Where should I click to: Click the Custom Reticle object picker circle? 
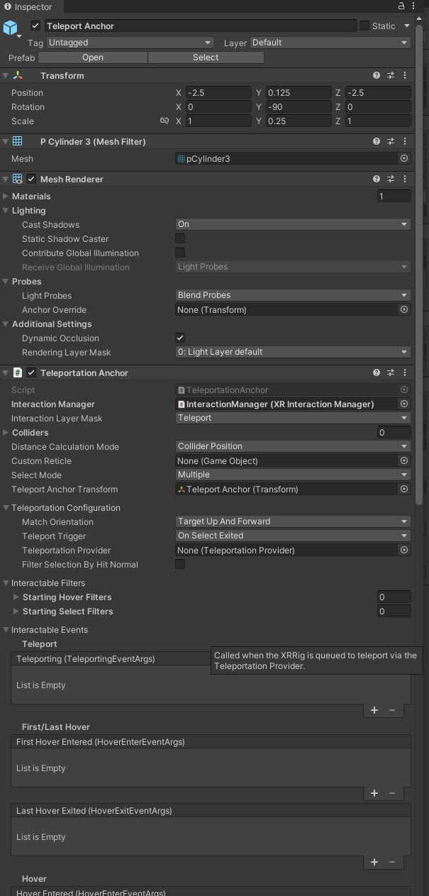(403, 460)
